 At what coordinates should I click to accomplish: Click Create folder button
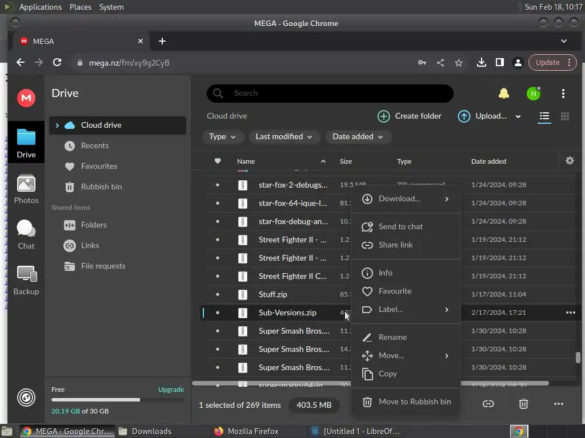pos(409,116)
